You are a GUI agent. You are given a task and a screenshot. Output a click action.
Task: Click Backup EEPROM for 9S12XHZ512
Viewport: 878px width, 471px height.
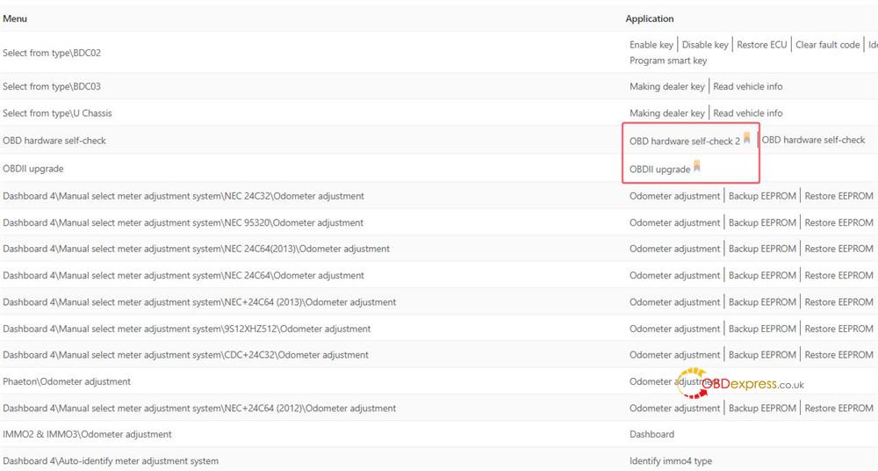click(x=762, y=329)
